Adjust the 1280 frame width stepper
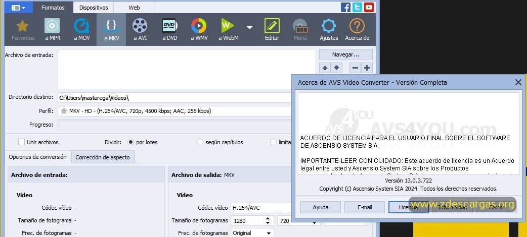The height and width of the screenshot is (237, 527). 268,220
